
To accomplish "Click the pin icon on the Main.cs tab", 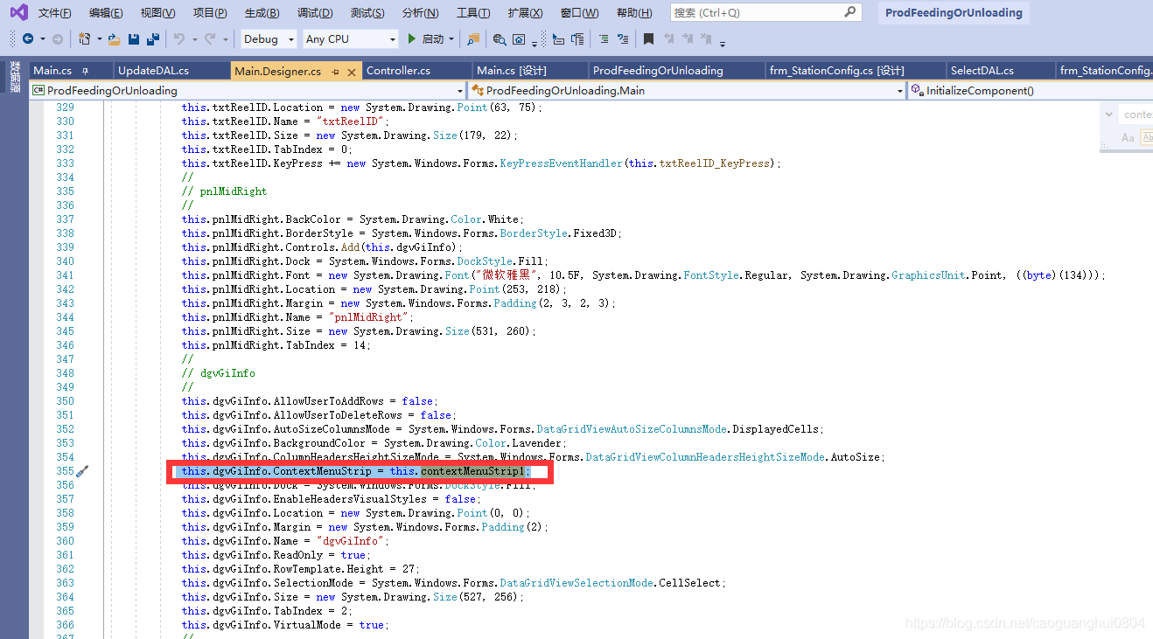I will coord(85,71).
